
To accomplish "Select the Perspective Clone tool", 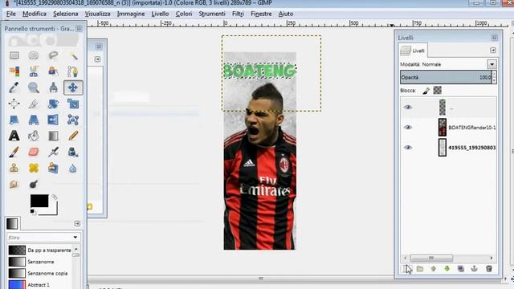I will (x=53, y=168).
